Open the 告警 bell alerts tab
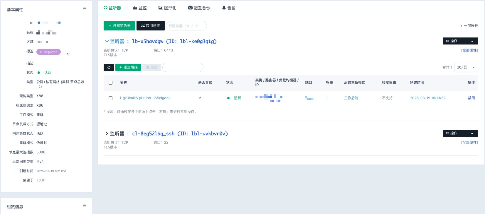Viewport: 485px width, 214px height. tap(229, 8)
